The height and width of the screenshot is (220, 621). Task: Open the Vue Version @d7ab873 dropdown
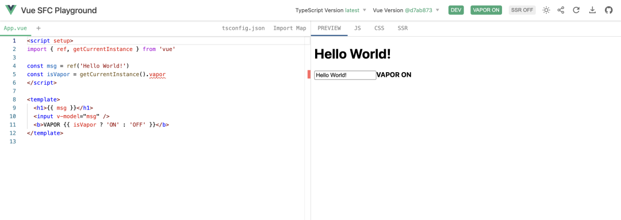coord(406,10)
